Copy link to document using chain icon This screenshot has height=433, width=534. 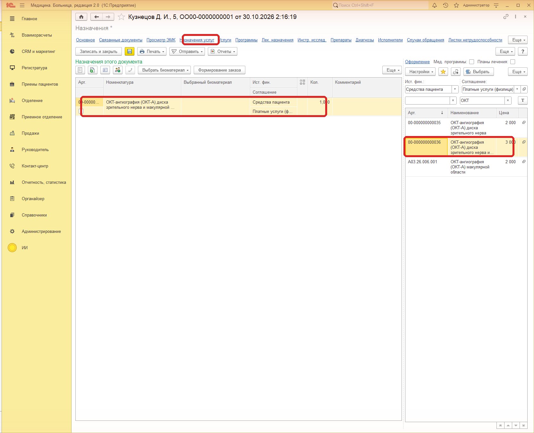pos(506,17)
